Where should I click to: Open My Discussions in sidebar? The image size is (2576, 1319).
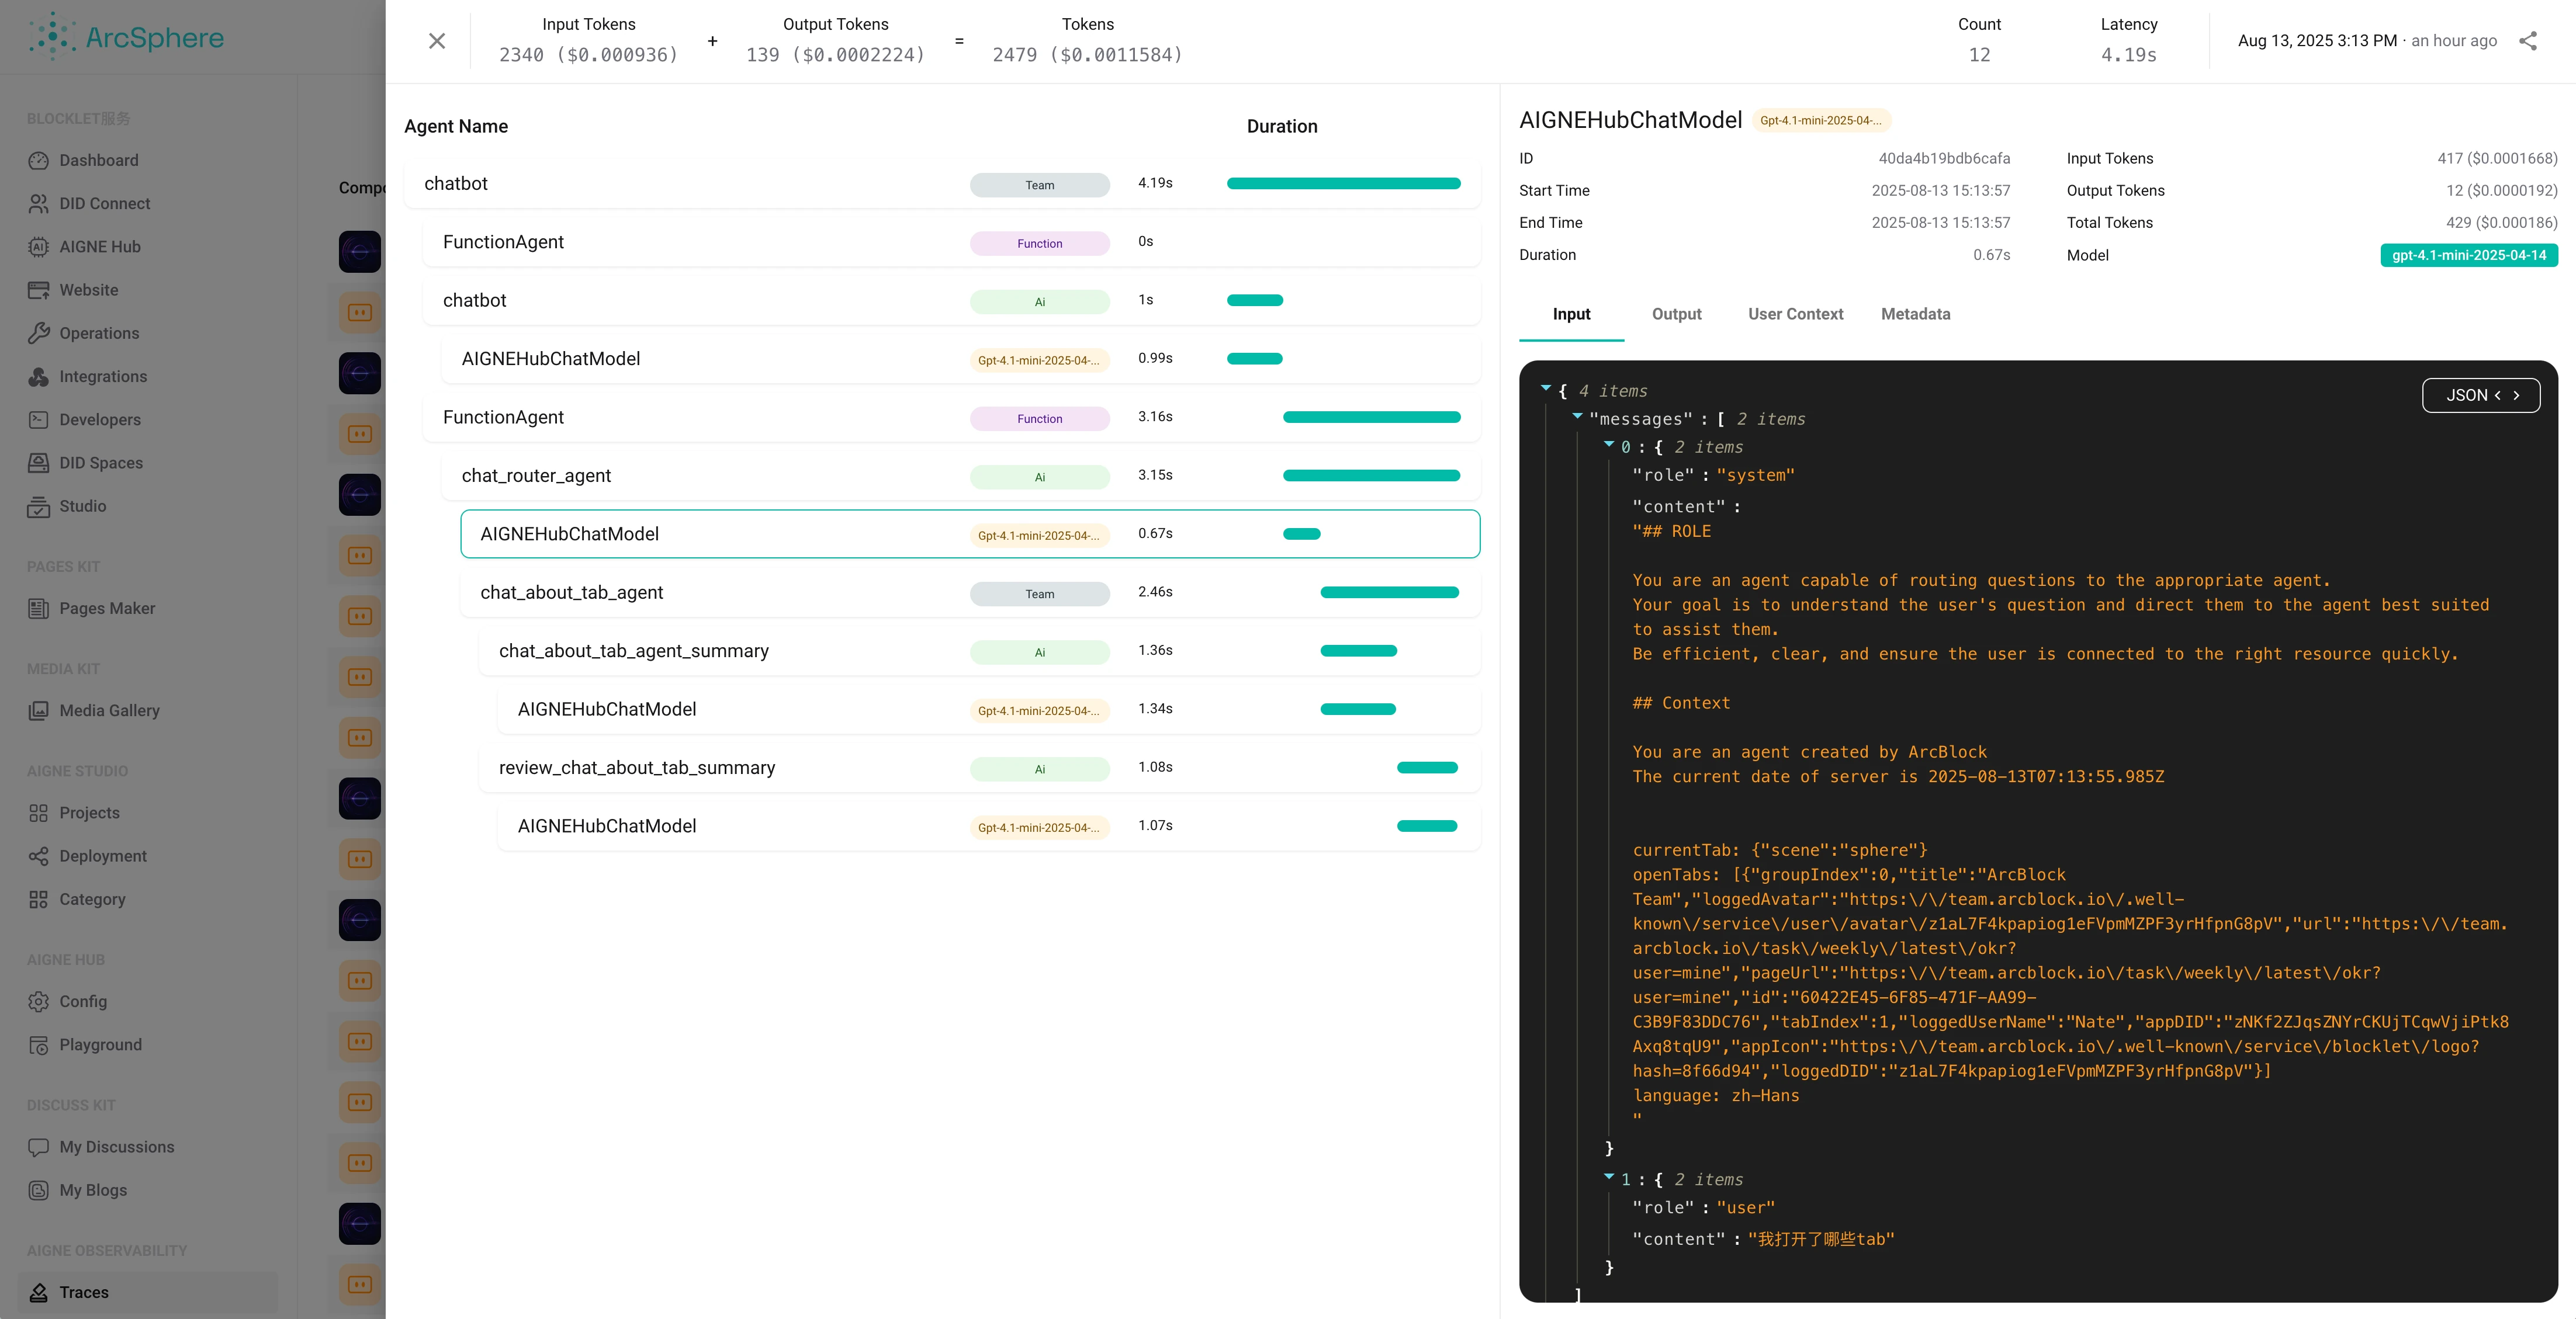coord(116,1147)
